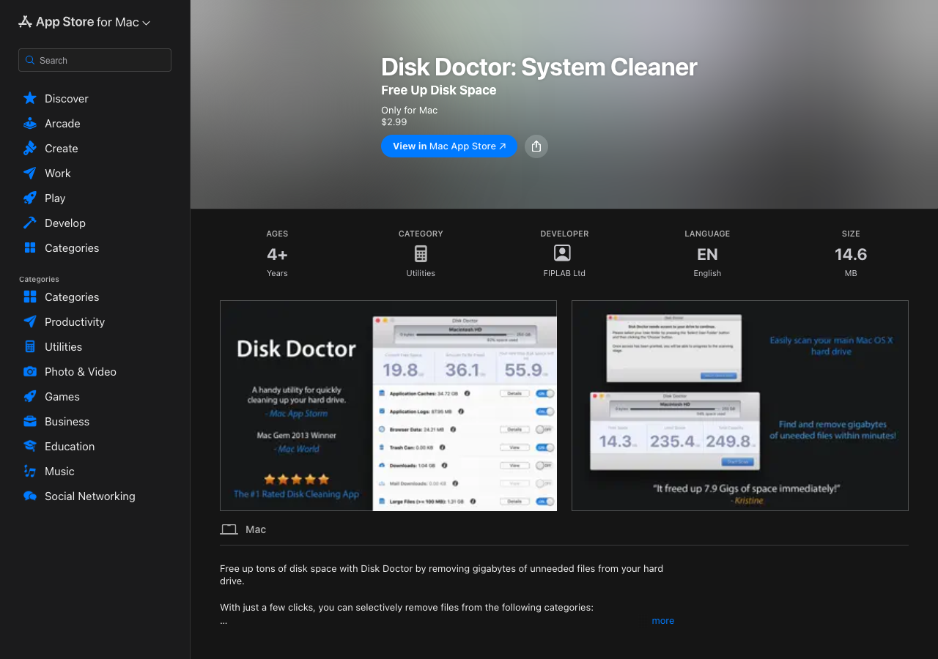This screenshot has height=659, width=938.
Task: Click the Mac laptop icon above the description
Action: 229,529
